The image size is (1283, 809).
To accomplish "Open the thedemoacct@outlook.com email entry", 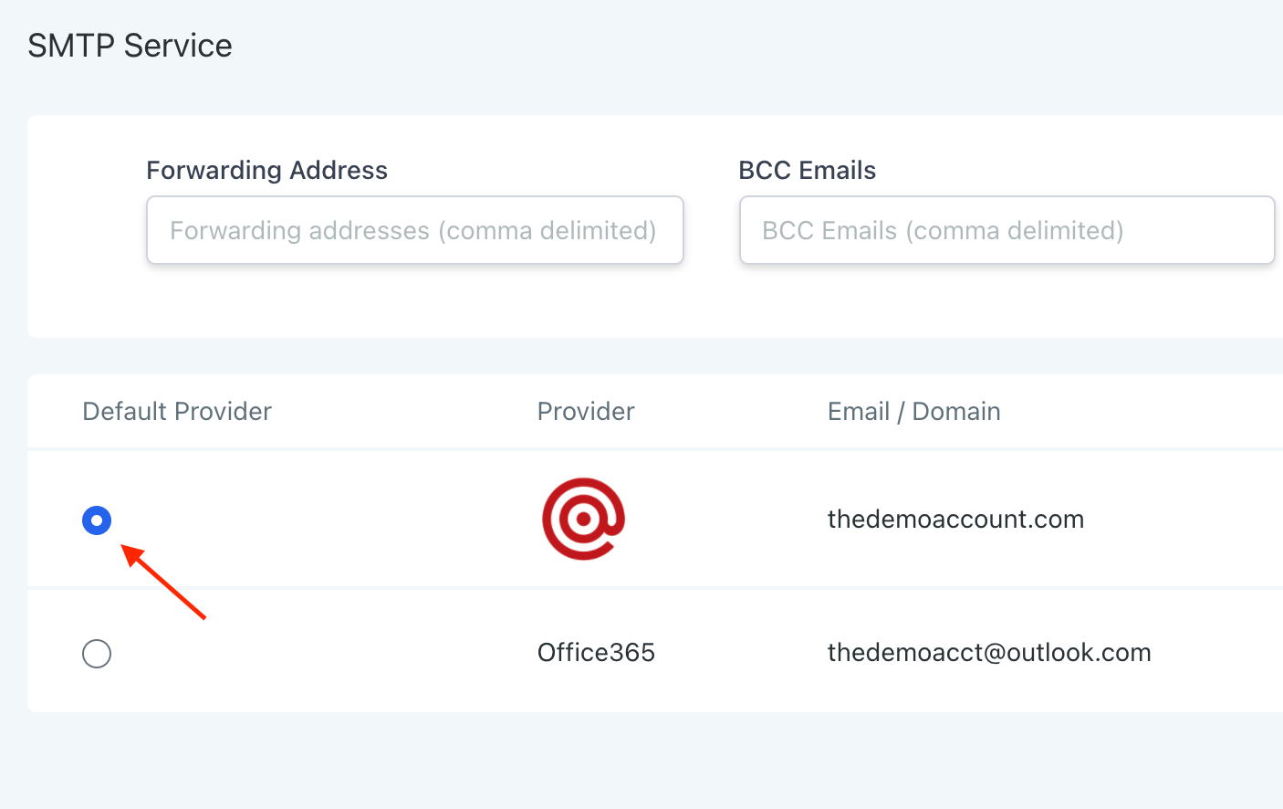I will click(x=989, y=653).
